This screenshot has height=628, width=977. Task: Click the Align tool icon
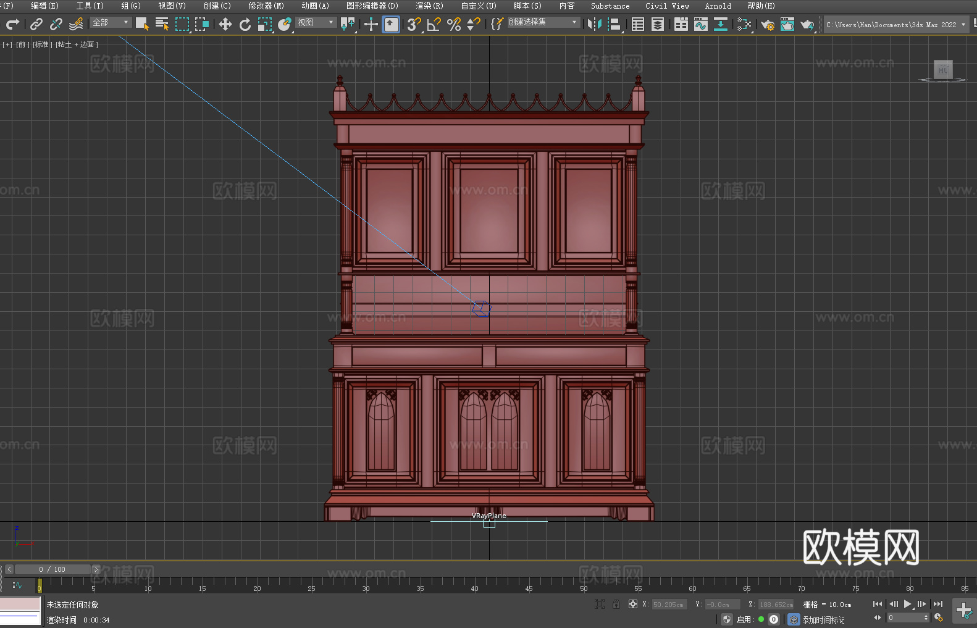(614, 24)
